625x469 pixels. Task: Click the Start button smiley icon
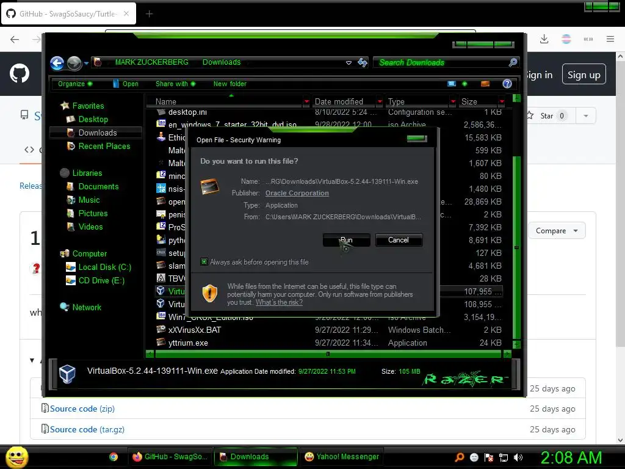[16, 457]
